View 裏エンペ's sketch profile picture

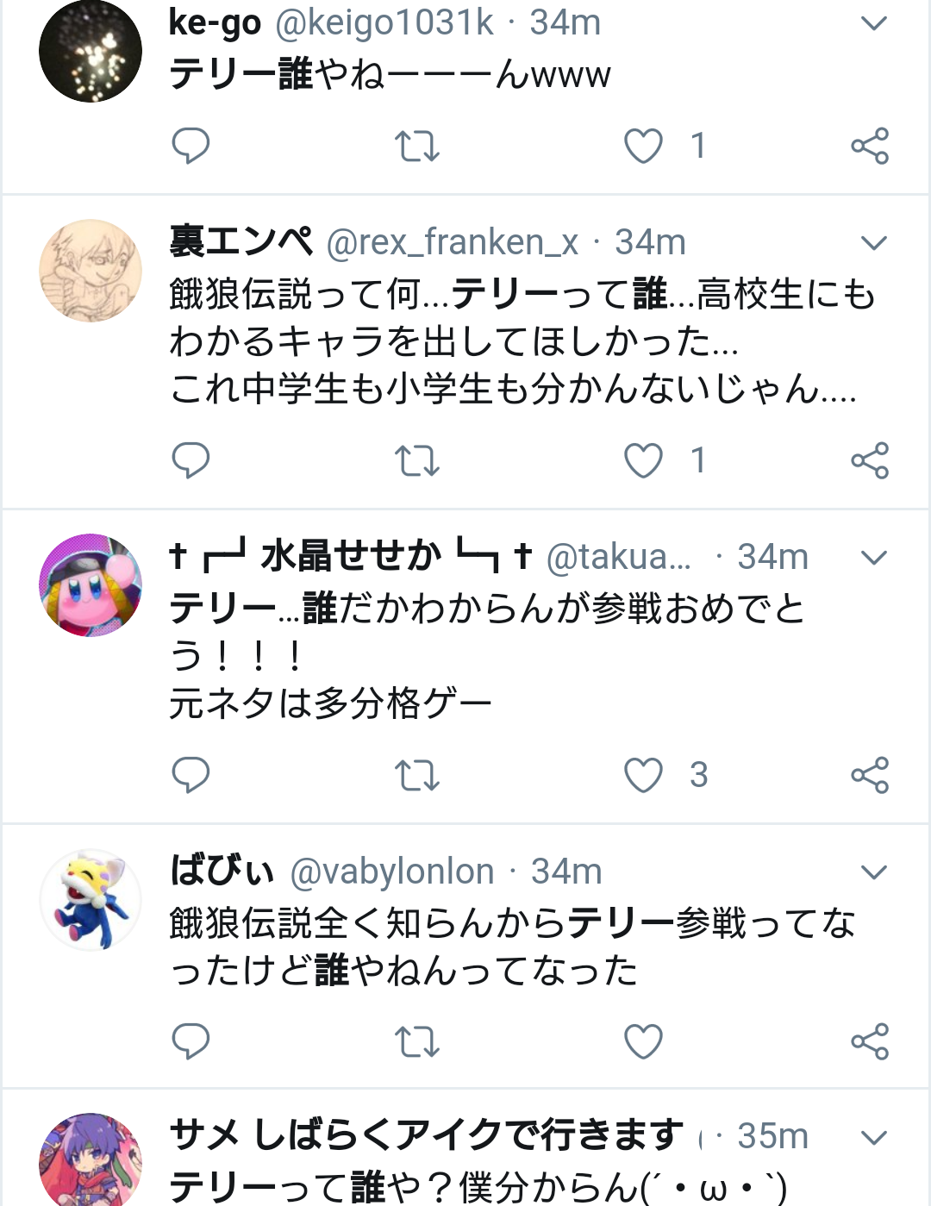click(91, 271)
